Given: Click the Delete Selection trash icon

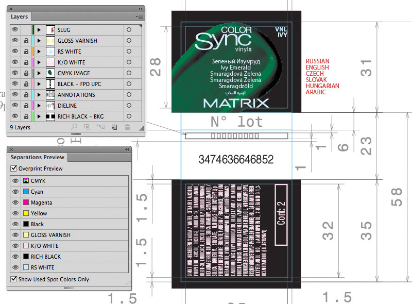Looking at the screenshot, I should 128,126.
